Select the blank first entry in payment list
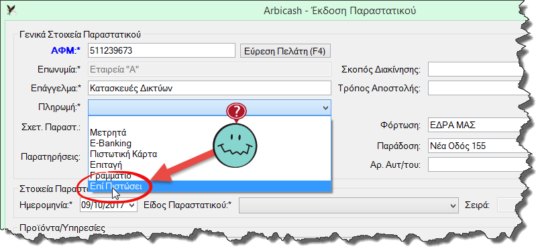Screen dimensions: 536x247 coord(209,121)
